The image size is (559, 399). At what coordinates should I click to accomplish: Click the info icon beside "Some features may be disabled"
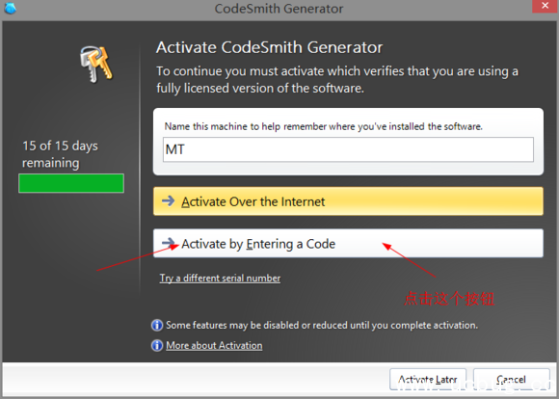click(157, 325)
